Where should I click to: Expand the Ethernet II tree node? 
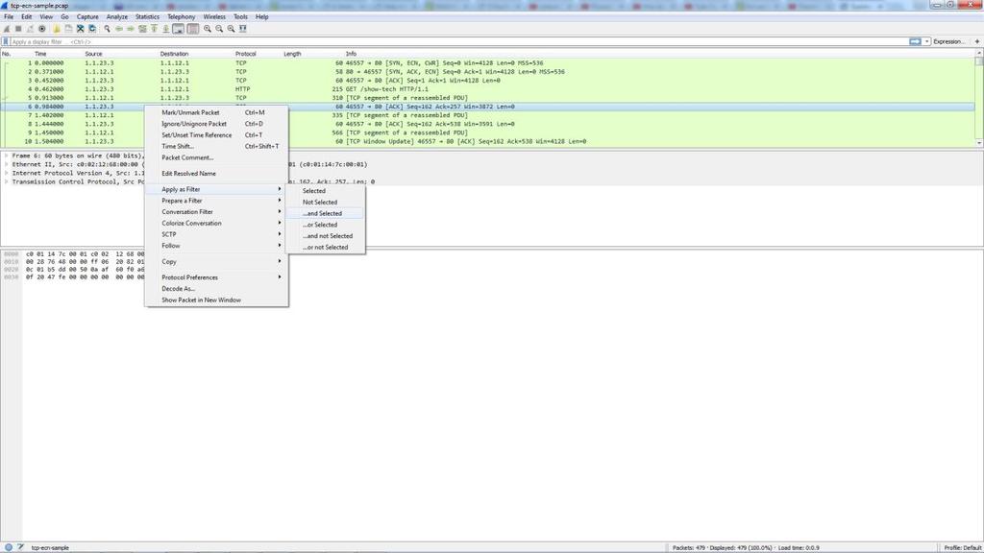[x=7, y=164]
